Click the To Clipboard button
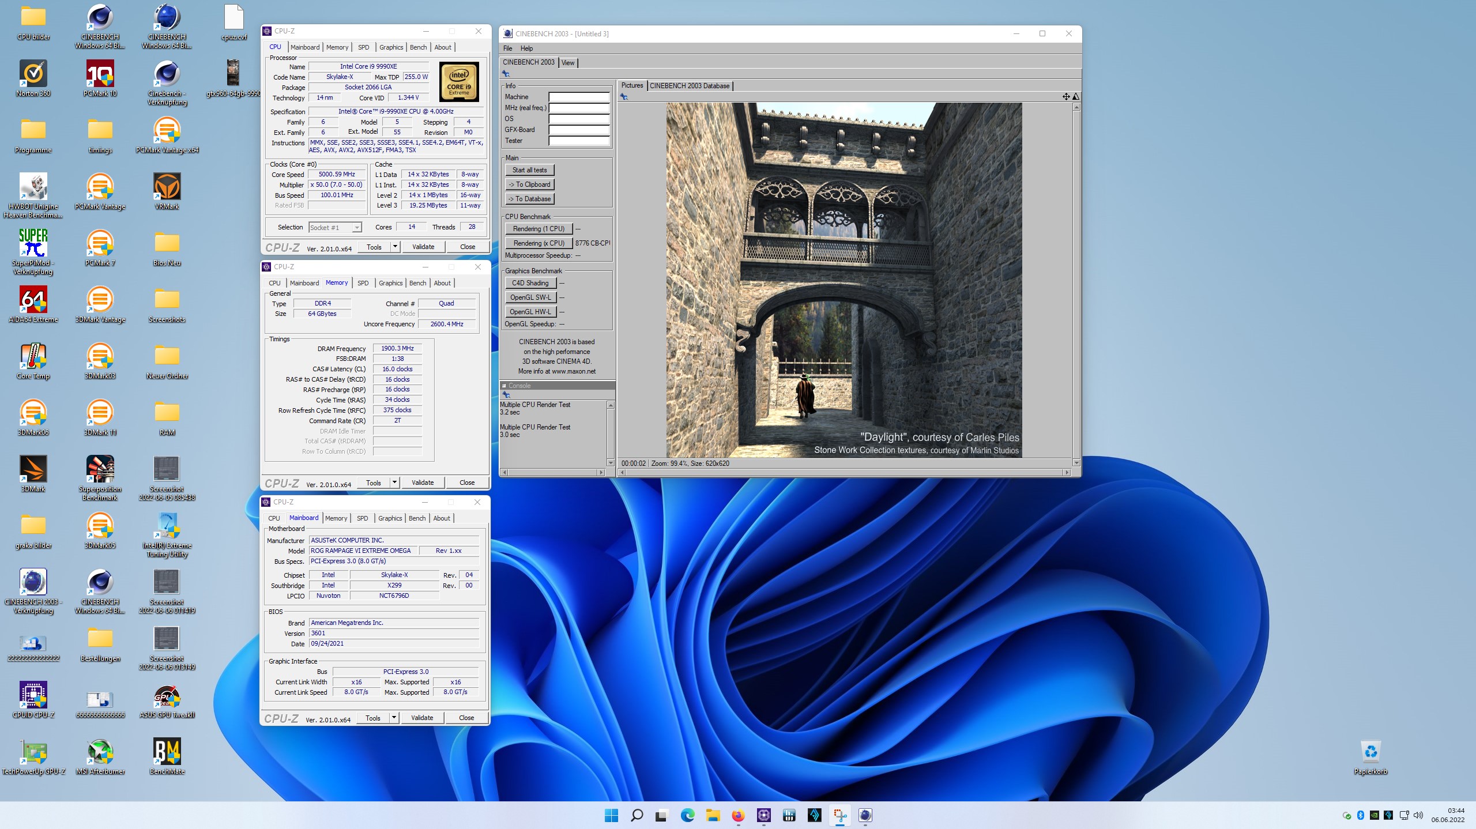Viewport: 1476px width, 829px height. coord(529,184)
